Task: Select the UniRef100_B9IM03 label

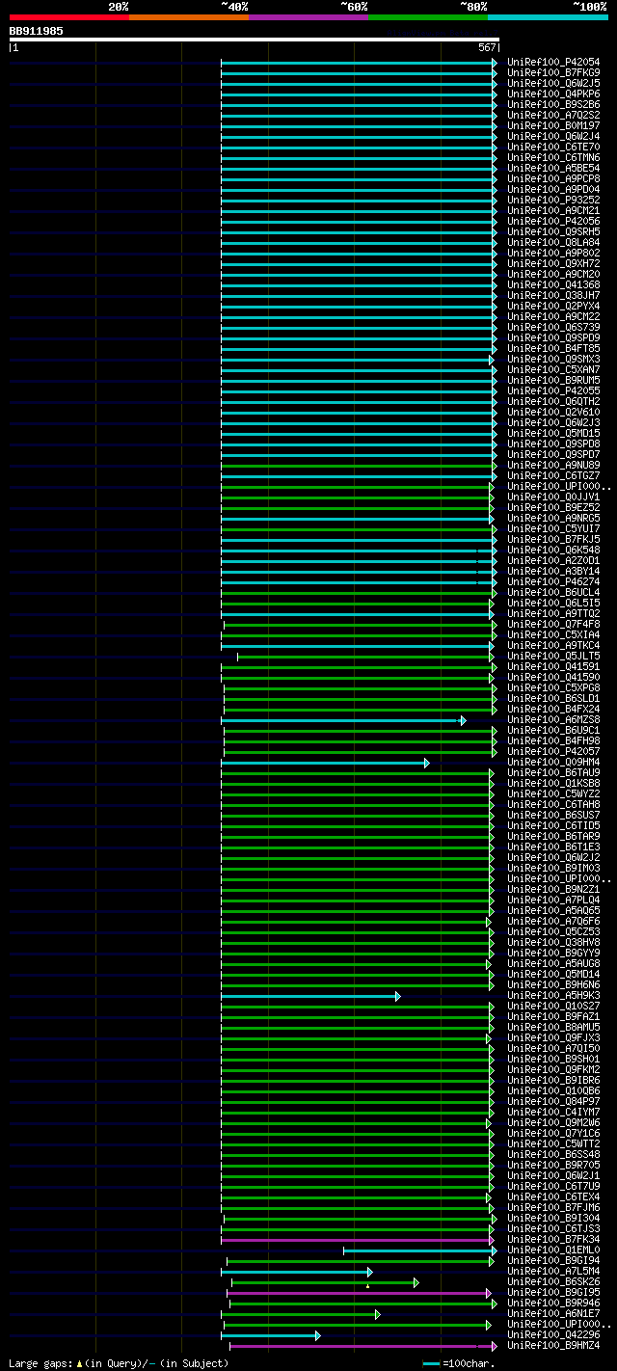Action: [x=553, y=869]
